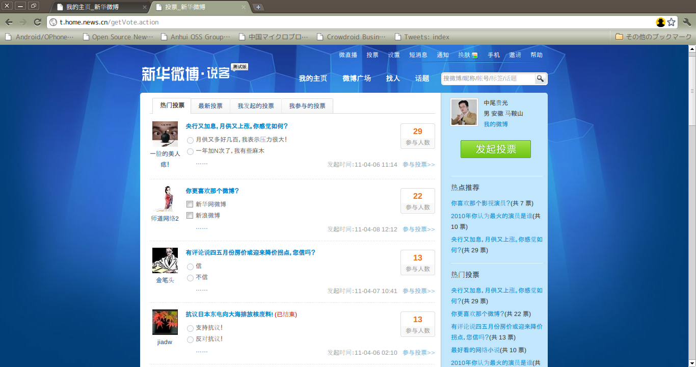The image size is (696, 367).
Task: Reload the current page
Action: pos(37,22)
